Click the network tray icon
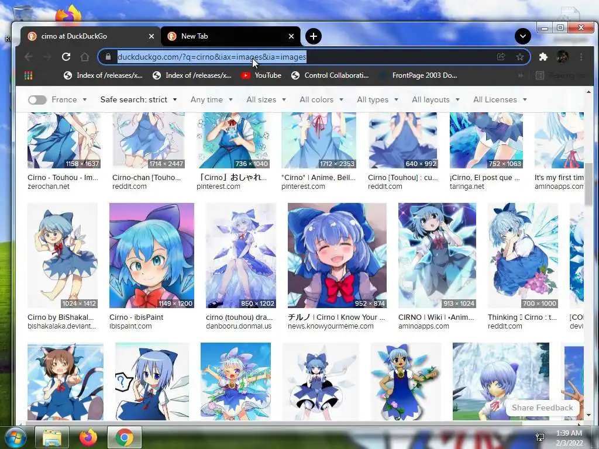The image size is (599, 449). 540,437
